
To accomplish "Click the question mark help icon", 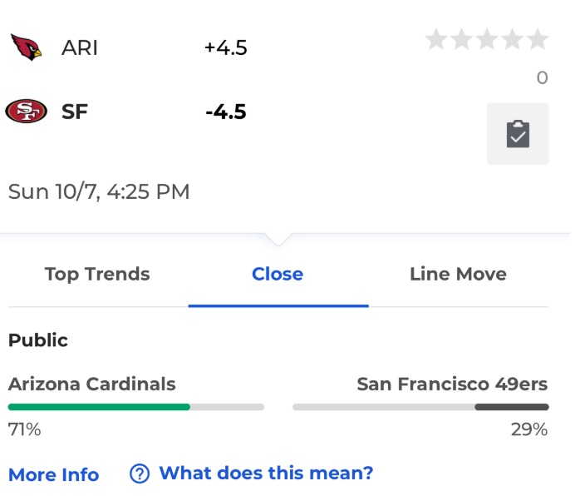I will (x=140, y=474).
